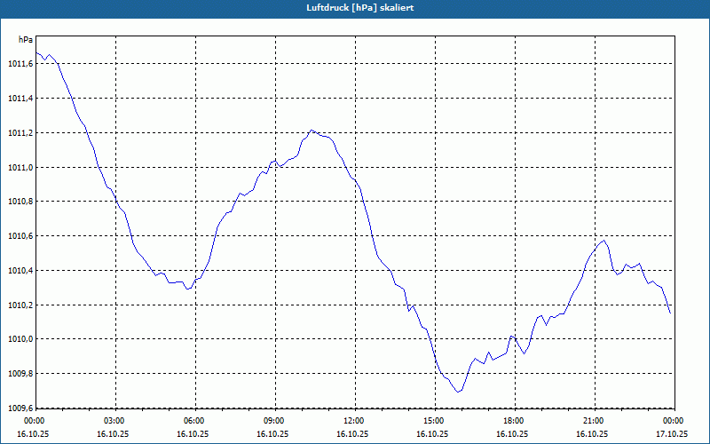The height and width of the screenshot is (444, 710).
Task: Click the 16.10.25 date under 21:00
Action: (592, 433)
